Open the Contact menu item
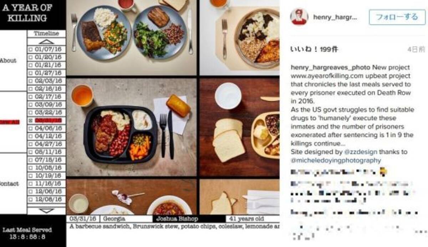This screenshot has height=247, width=428. (x=9, y=184)
